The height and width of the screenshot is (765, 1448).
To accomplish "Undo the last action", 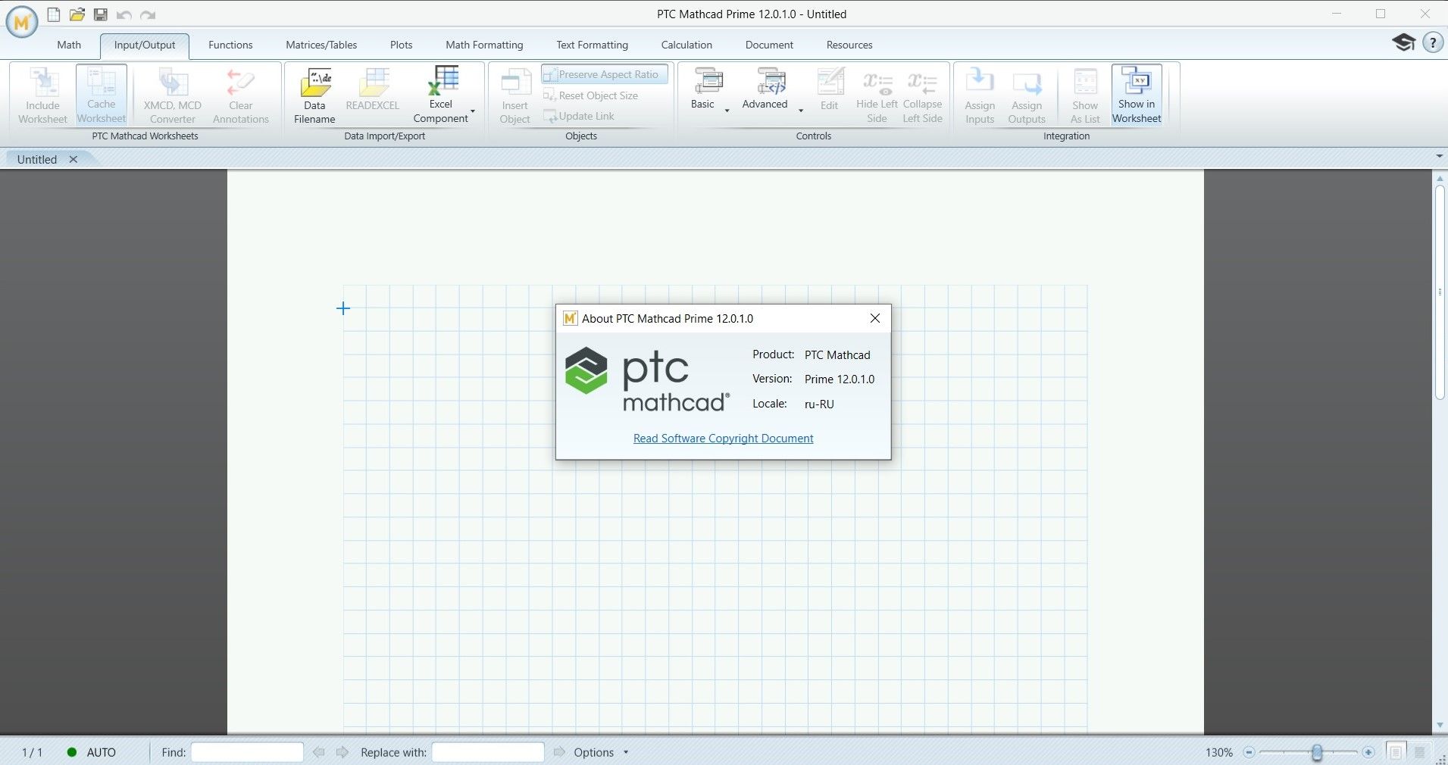I will coord(124,14).
